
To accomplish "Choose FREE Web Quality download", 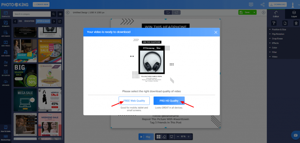I will [134, 101].
